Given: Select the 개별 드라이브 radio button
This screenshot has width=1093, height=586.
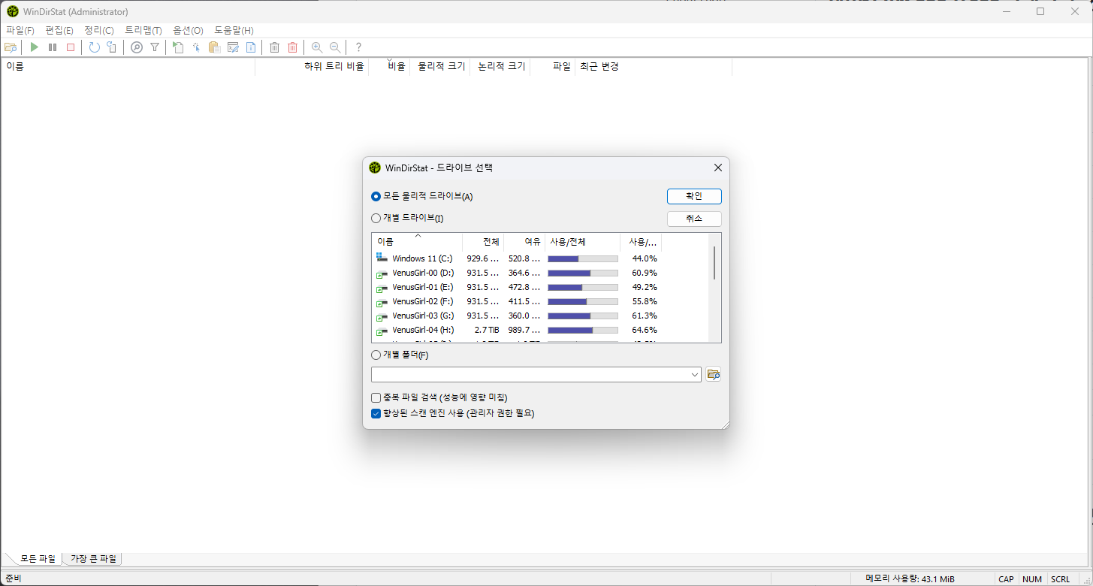Looking at the screenshot, I should (376, 219).
